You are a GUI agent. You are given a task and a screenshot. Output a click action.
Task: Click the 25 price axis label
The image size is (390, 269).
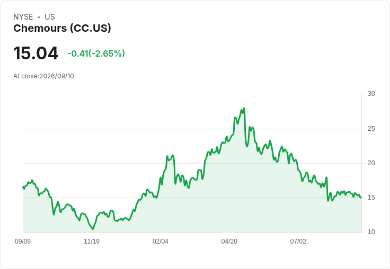(x=371, y=129)
